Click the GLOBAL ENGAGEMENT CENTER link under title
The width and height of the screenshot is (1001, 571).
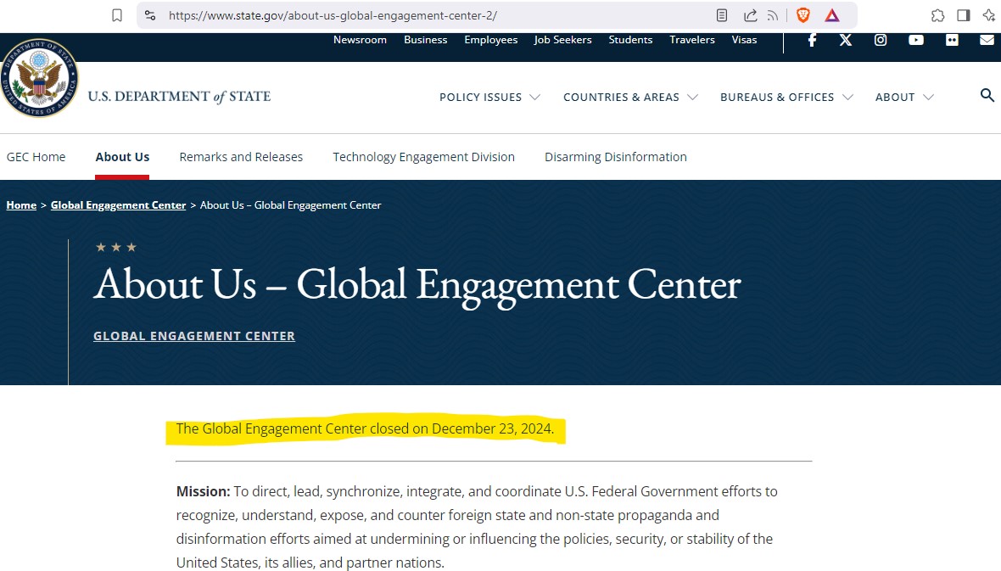coord(194,336)
